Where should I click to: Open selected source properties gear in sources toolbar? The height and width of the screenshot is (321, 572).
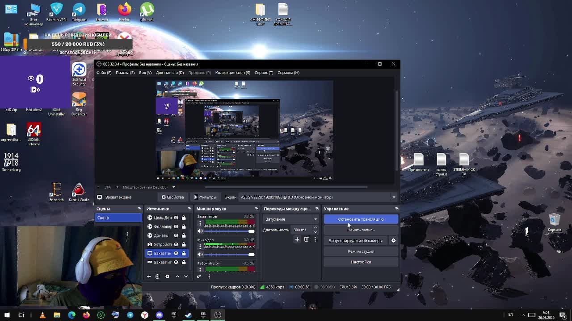pos(167,276)
